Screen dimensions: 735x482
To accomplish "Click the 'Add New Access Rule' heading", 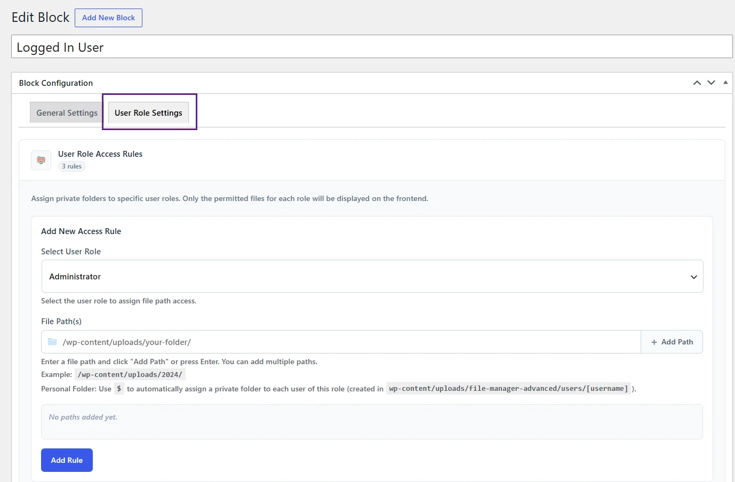I will pos(81,231).
